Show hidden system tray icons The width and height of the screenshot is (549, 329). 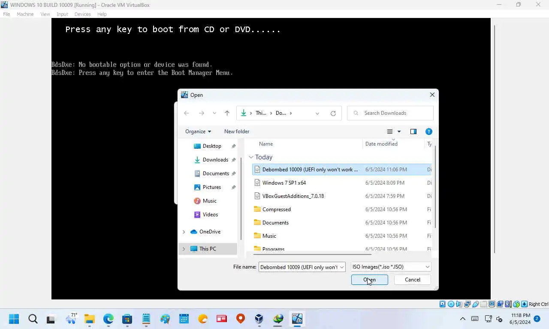[462, 319]
